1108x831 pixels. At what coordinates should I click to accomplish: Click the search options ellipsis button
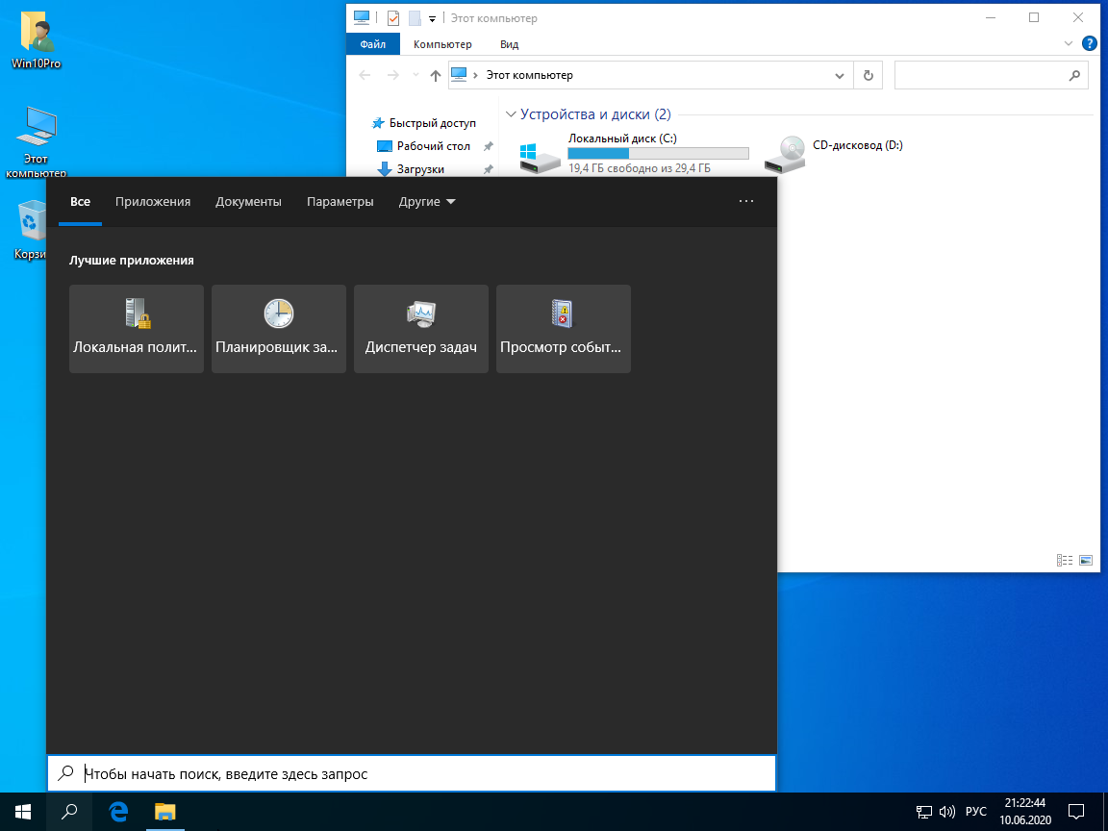coord(746,202)
